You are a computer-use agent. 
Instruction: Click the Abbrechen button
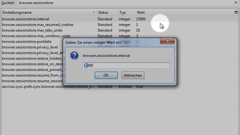(133, 75)
